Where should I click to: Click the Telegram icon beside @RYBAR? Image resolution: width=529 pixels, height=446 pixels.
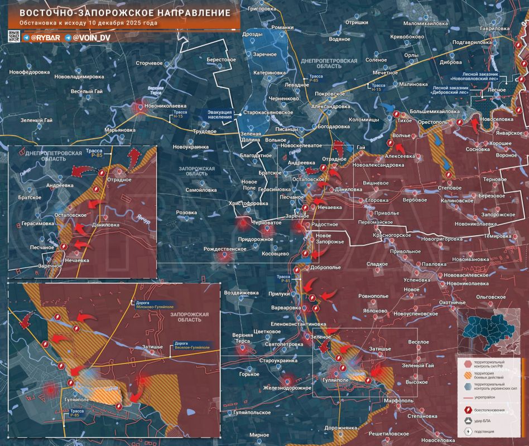coord(26,37)
